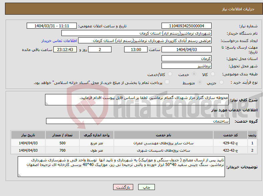Image resolution: width=263 pixels, height=196 pixels.
Task: Click the remaining time field 23:12:43
Action: coord(65,49)
